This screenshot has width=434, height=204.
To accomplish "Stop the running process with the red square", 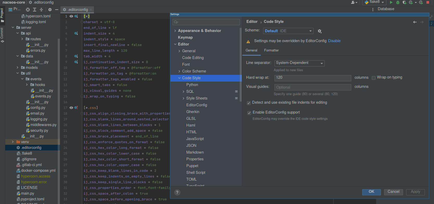I will click(x=427, y=2).
